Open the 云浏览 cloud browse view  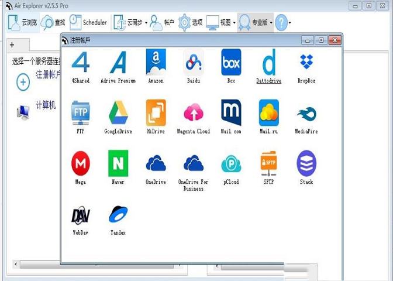click(23, 23)
